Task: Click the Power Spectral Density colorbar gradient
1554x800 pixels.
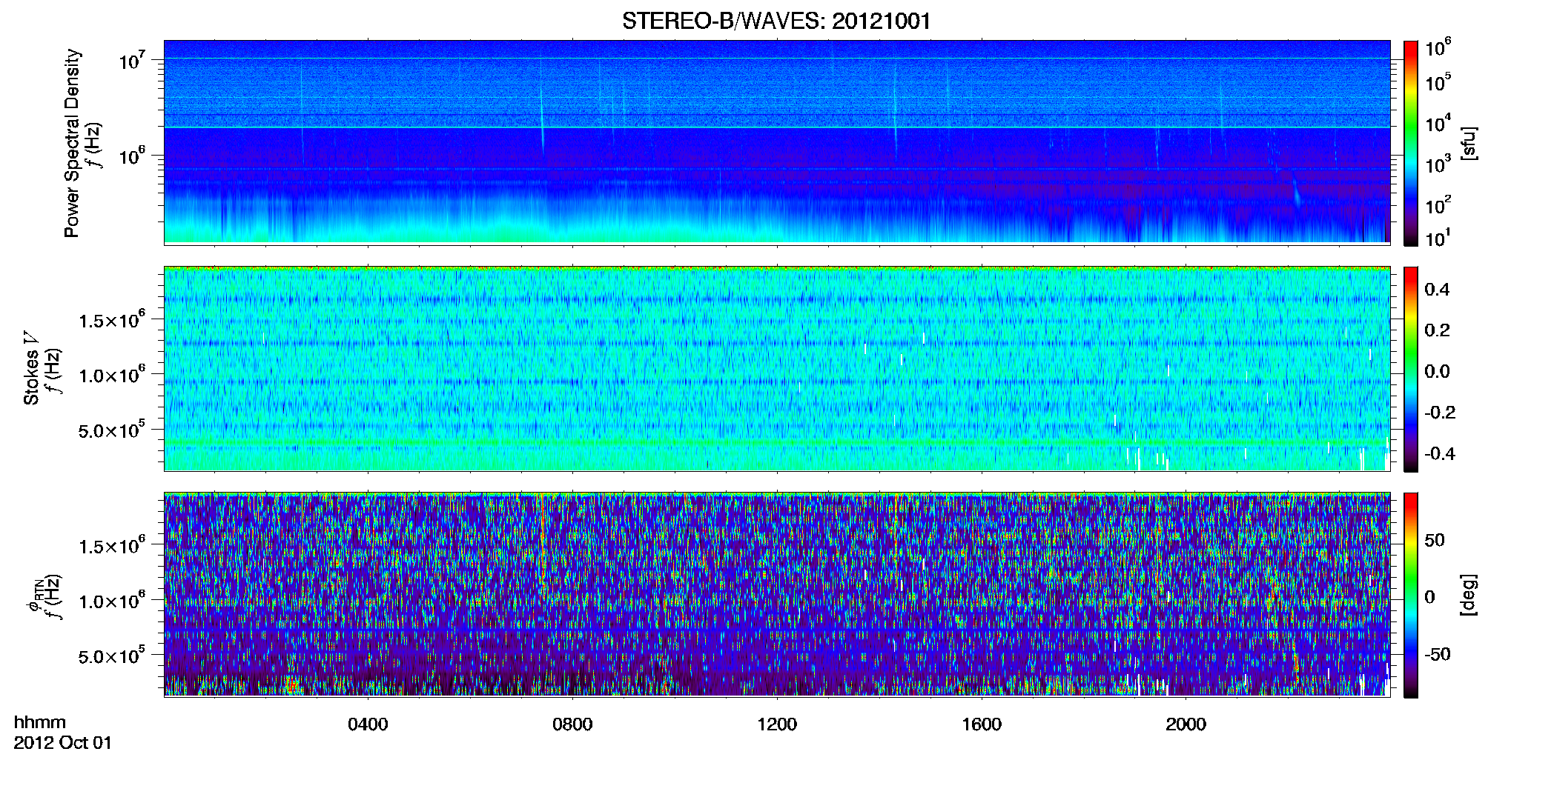Action: pyautogui.click(x=1411, y=143)
